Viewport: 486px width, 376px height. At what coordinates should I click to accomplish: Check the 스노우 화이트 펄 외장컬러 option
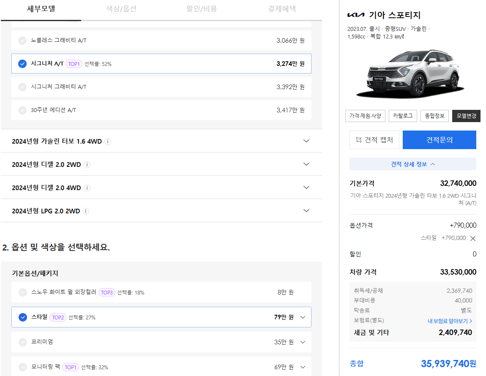coord(23,292)
